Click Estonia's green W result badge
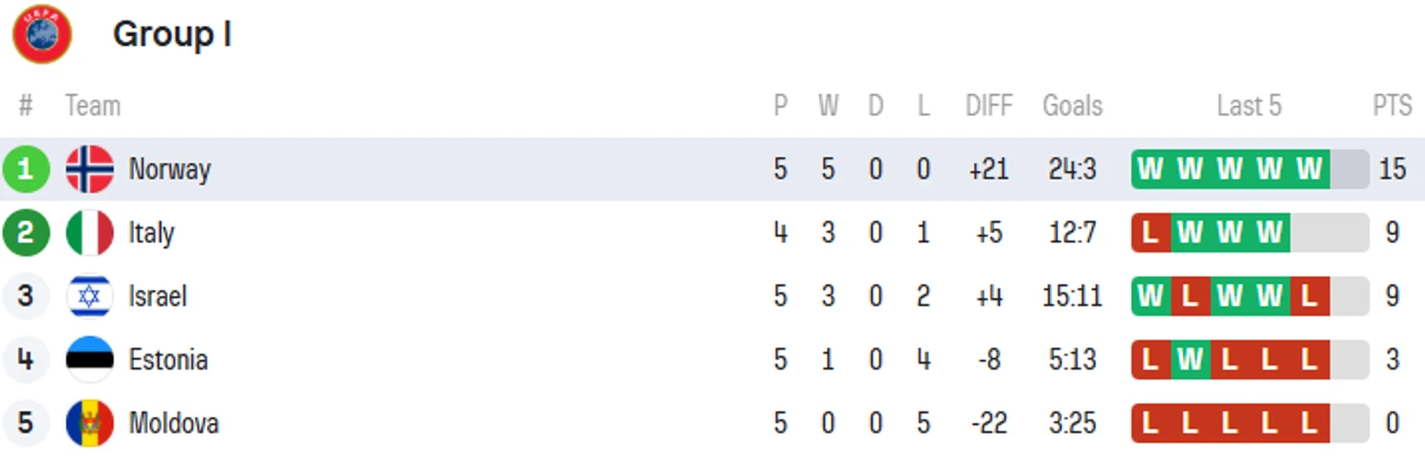Screen dimensions: 1425x462 [1190, 360]
